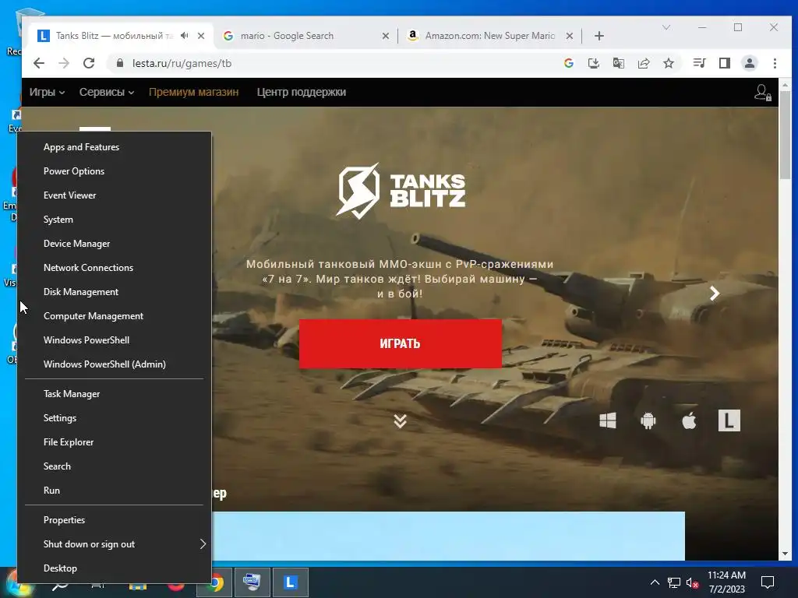Image resolution: width=798 pixels, height=598 pixels.
Task: Go forward in browser history
Action: click(x=64, y=63)
